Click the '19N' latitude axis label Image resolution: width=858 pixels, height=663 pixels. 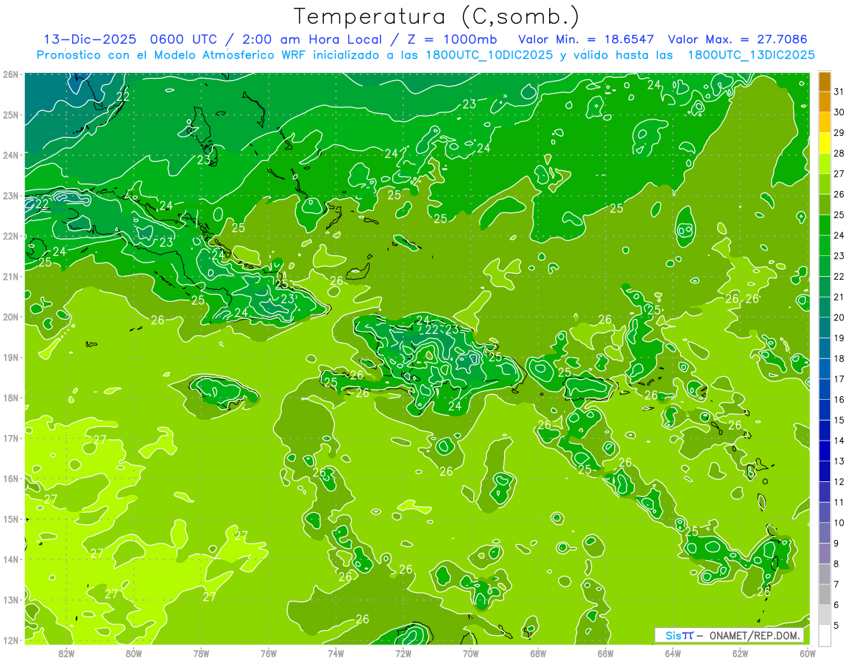coord(11,358)
